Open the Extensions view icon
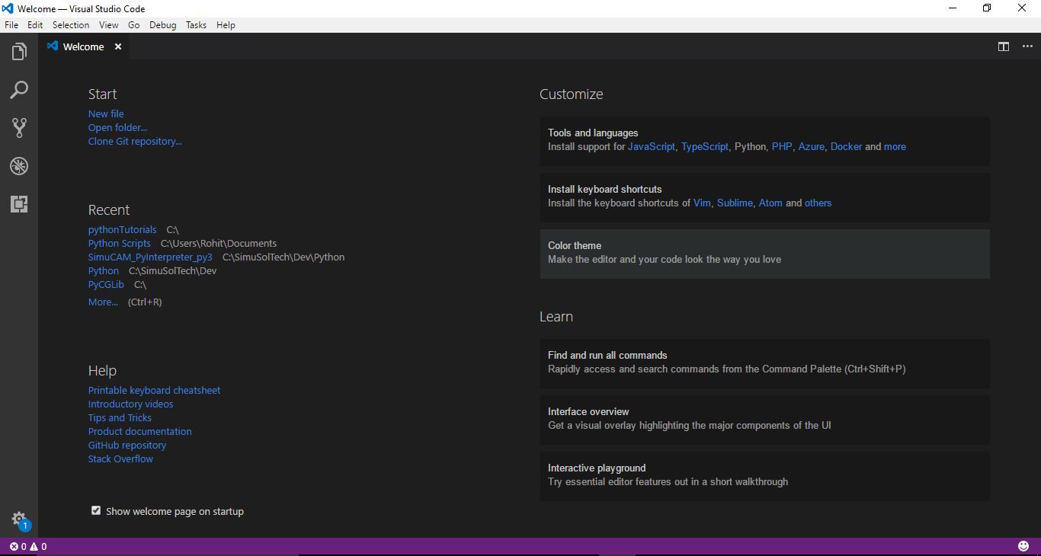Viewport: 1041px width, 556px height. click(x=19, y=203)
